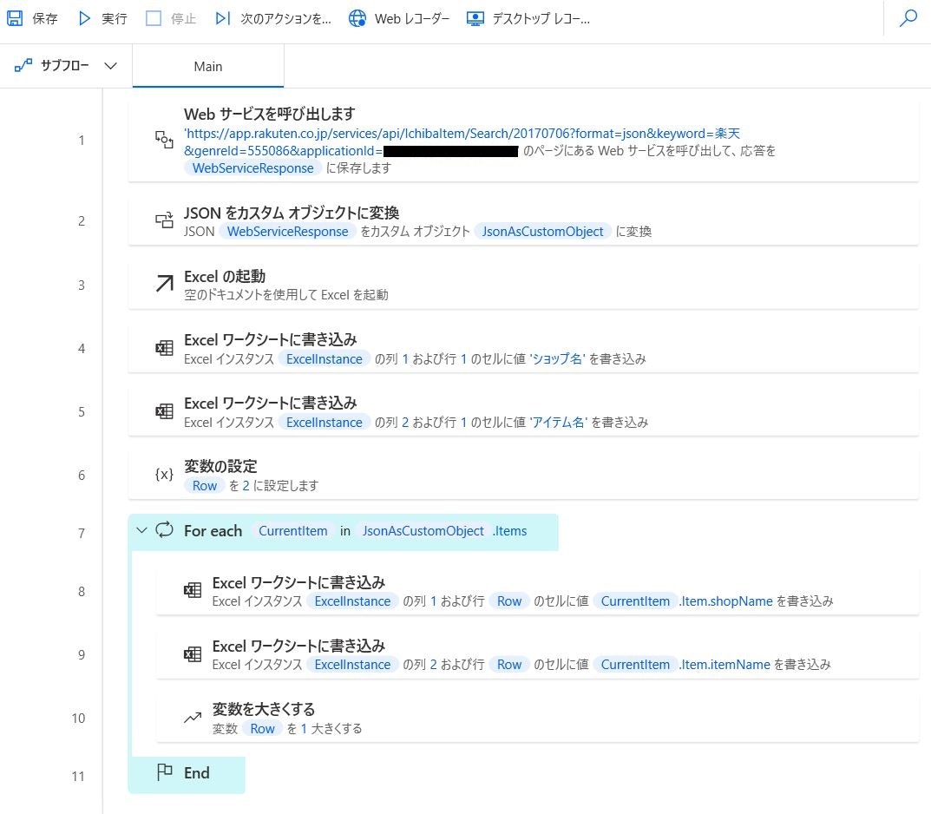Select the JSON をカスタム オブジェクトに変換 title
The width and height of the screenshot is (931, 814).
pos(292,213)
